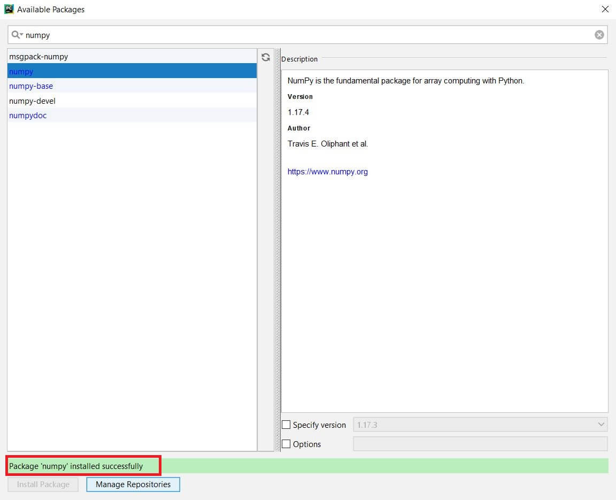616x500 pixels.
Task: Enable the Specify version checkbox
Action: point(286,425)
